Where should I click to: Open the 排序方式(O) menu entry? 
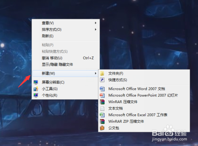(66, 30)
